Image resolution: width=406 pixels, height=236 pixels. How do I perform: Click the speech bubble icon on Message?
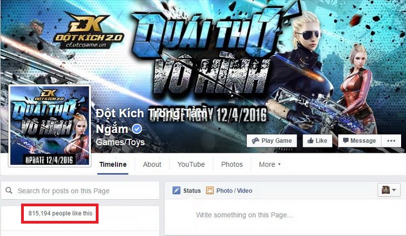(x=346, y=140)
